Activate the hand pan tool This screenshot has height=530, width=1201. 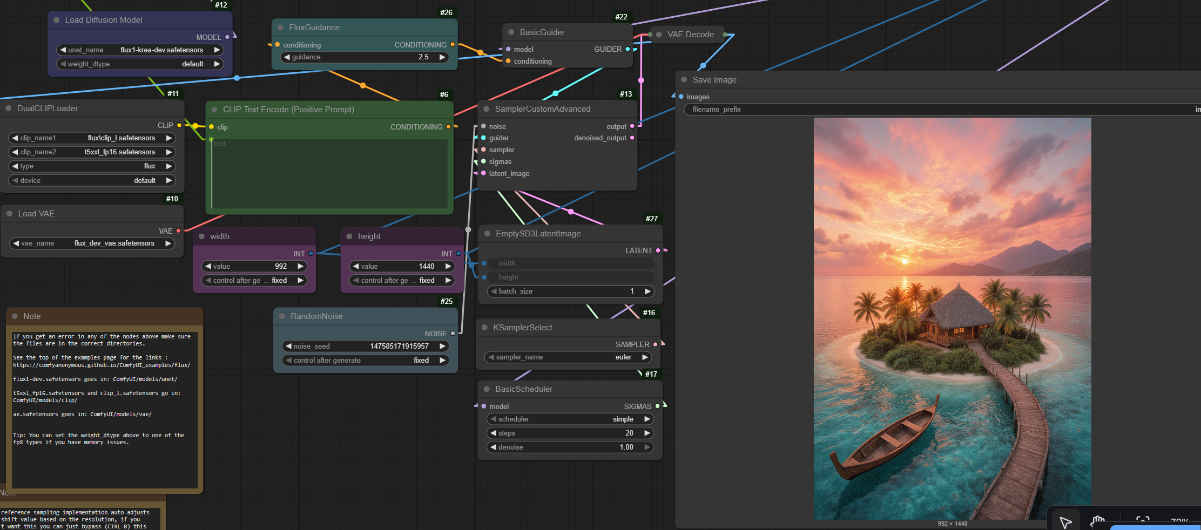click(1097, 522)
